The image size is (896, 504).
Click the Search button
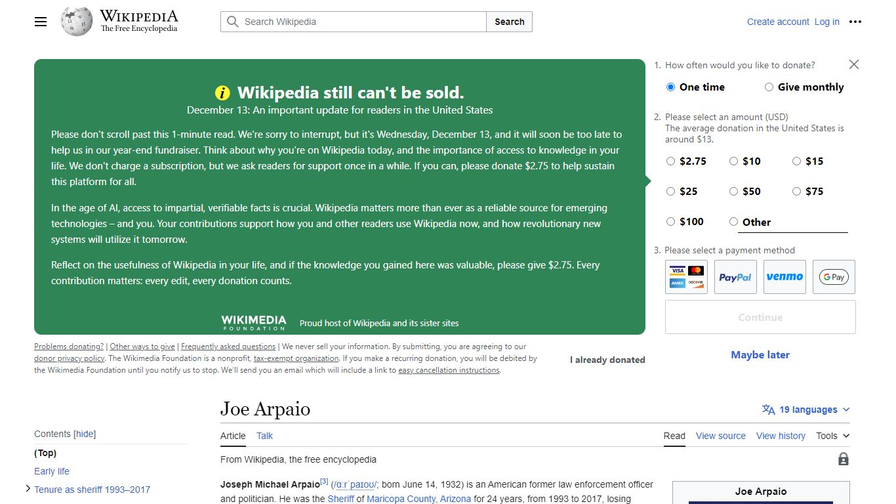510,22
